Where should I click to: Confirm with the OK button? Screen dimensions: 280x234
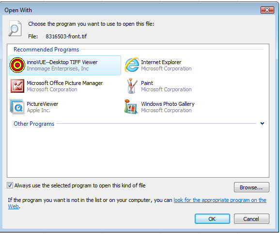[x=212, y=219]
